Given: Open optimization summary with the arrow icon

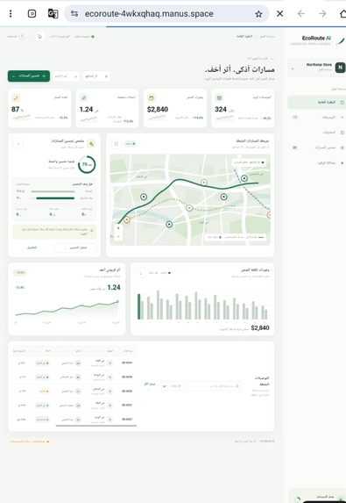Looking at the screenshot, I should (18, 144).
